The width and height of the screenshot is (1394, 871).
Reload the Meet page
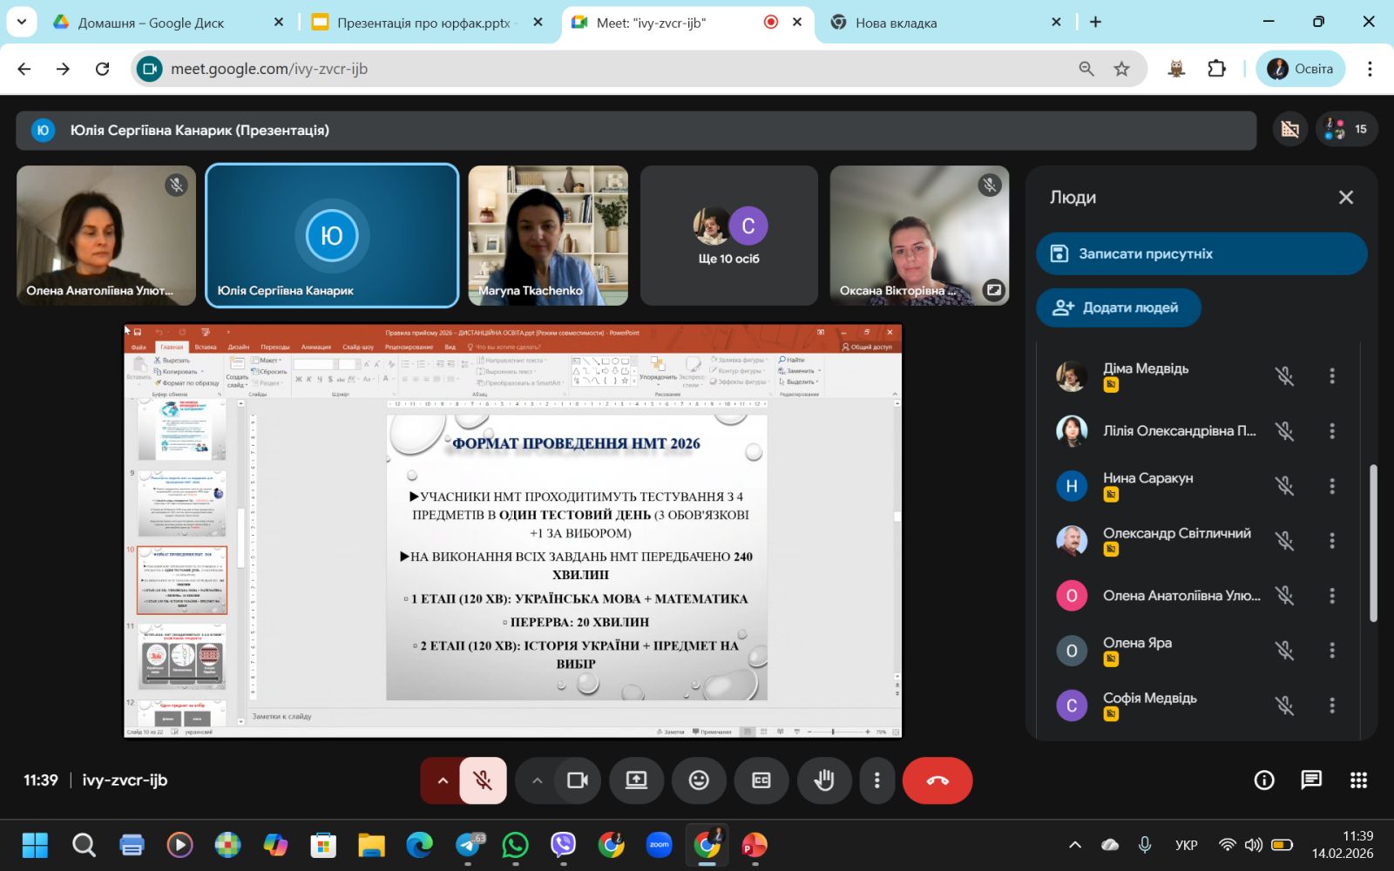102,69
